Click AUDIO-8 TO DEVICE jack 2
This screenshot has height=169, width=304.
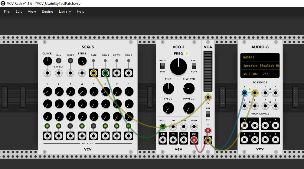coord(255,93)
